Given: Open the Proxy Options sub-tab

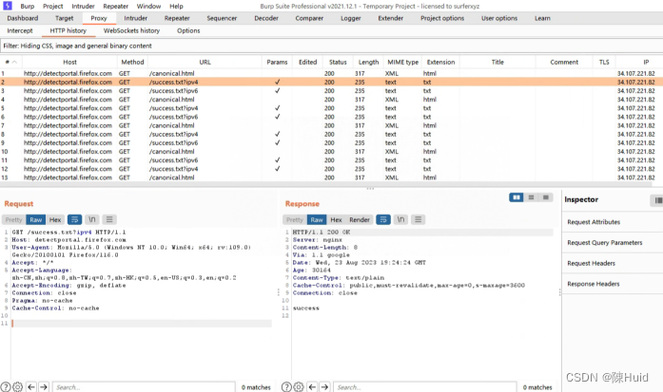Looking at the screenshot, I should [188, 30].
